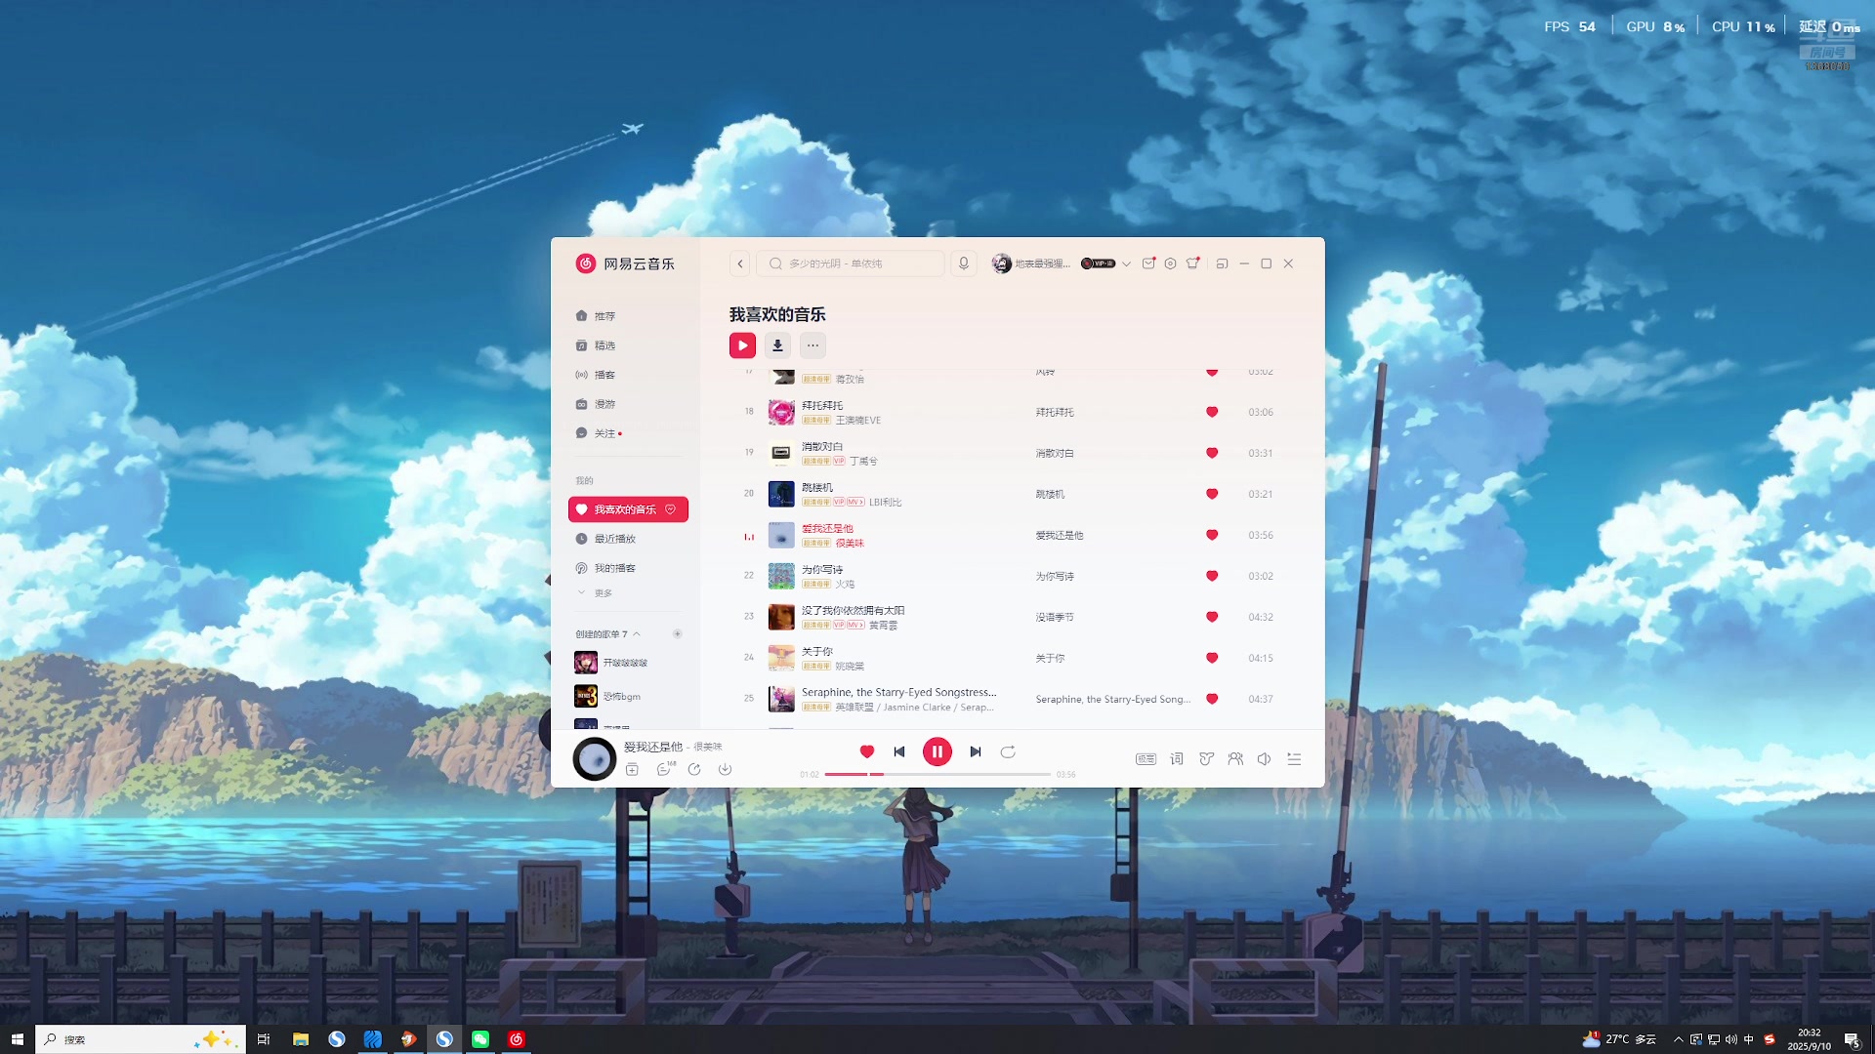Open the skin theme shirt icon
The image size is (1875, 1054).
point(1192,263)
